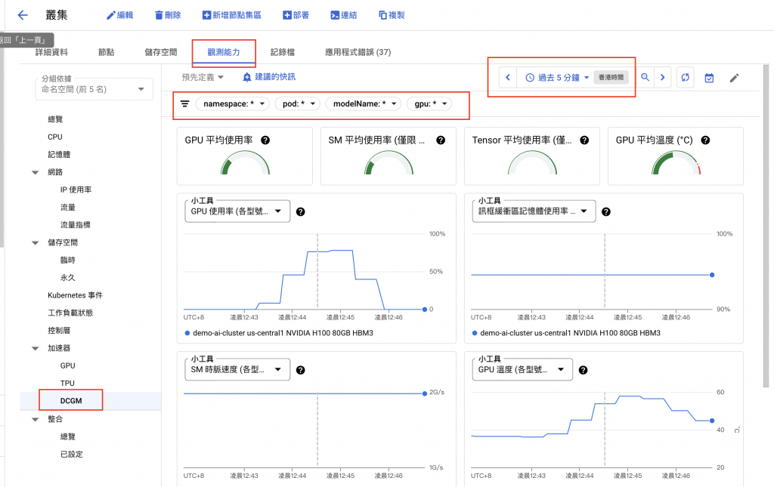
Task: Click the edit dashboard pencil icon
Action: click(734, 78)
